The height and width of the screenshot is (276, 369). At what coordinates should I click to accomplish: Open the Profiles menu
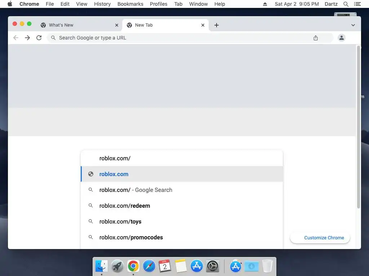click(159, 4)
